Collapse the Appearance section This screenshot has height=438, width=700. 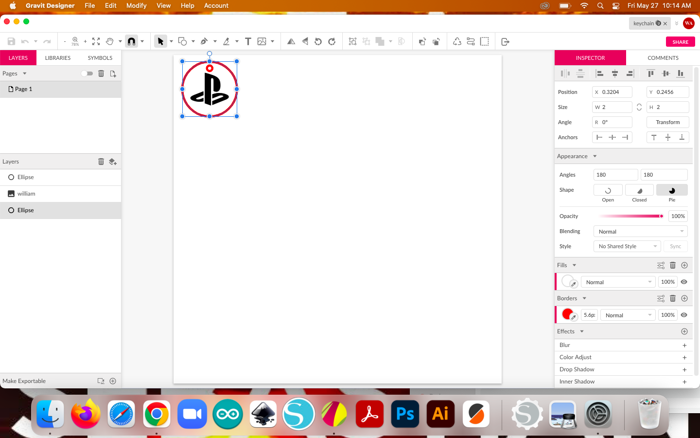click(x=595, y=156)
